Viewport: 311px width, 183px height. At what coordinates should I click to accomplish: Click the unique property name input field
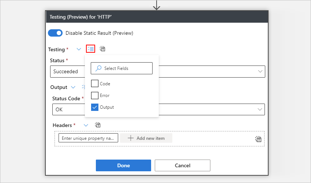[88, 138]
